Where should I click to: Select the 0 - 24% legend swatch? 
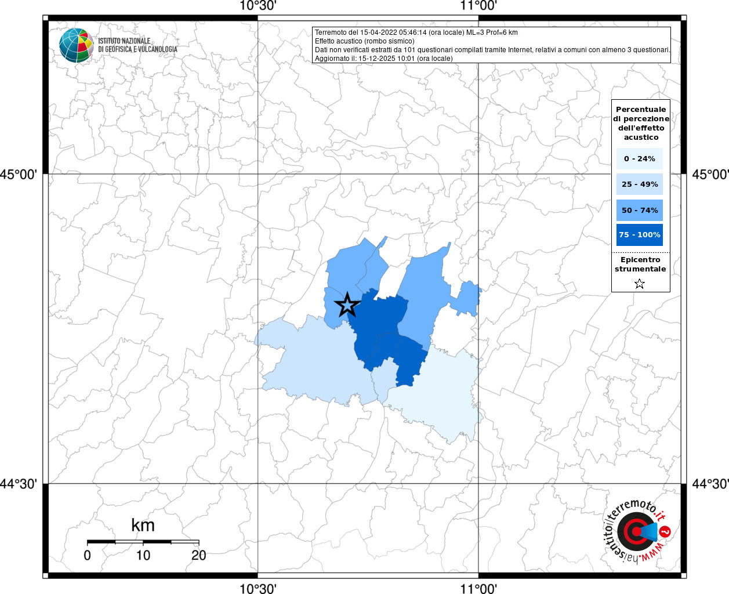click(x=640, y=158)
